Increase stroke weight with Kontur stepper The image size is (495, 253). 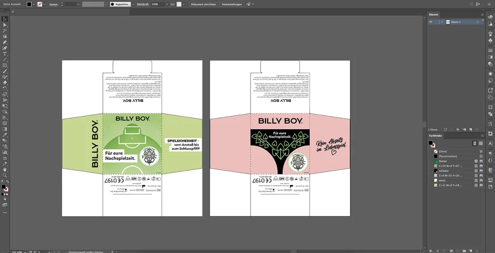pyautogui.click(x=62, y=3)
